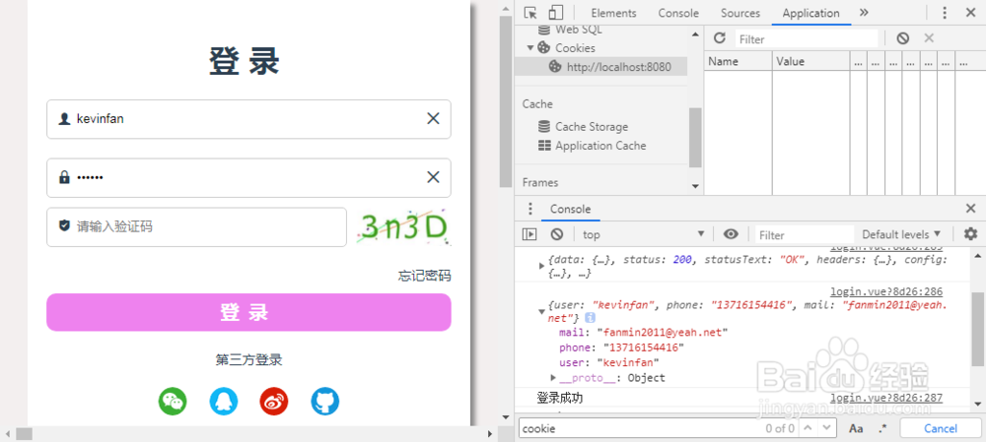Screen dimensions: 986x442
Task: Expand the data status 200 response object
Action: click(542, 266)
